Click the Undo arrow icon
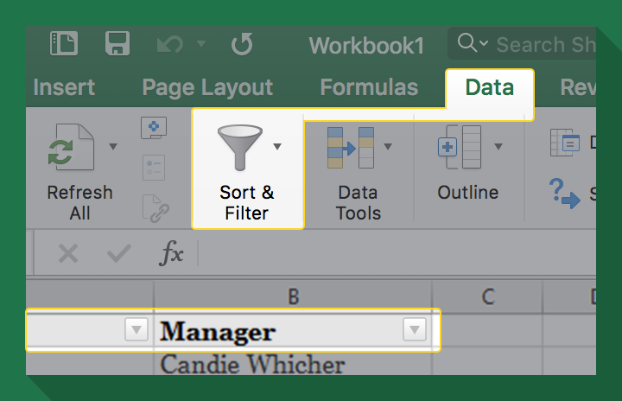This screenshot has width=622, height=401. click(169, 44)
